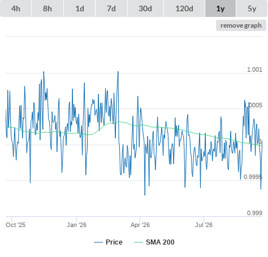The width and height of the screenshot is (268, 257).
Task: Open the 5y time range
Action: coord(252,8)
